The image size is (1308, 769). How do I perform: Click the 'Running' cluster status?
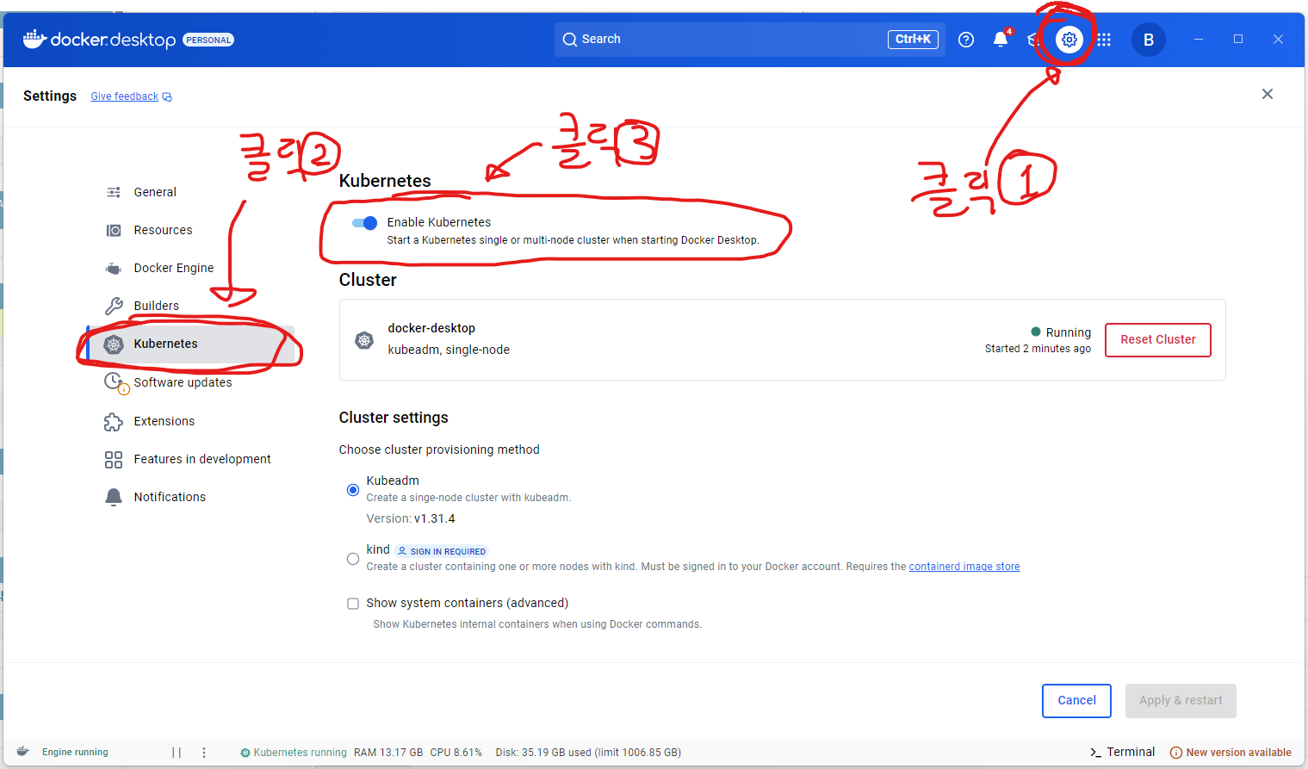coord(1061,332)
